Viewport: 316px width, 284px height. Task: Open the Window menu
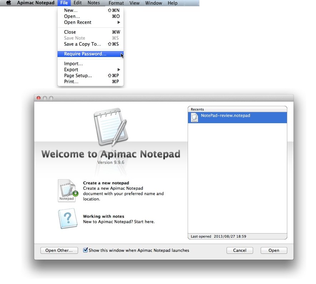(x=154, y=3)
